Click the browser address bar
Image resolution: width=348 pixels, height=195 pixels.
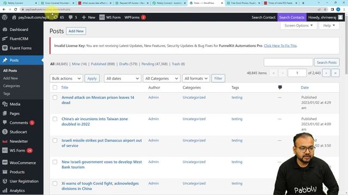[169, 10]
